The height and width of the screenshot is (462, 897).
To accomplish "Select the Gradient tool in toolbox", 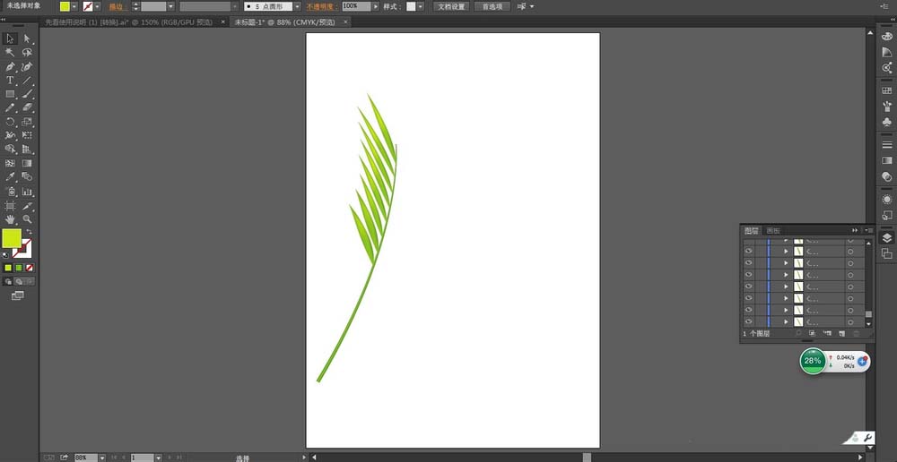I will coord(27,163).
